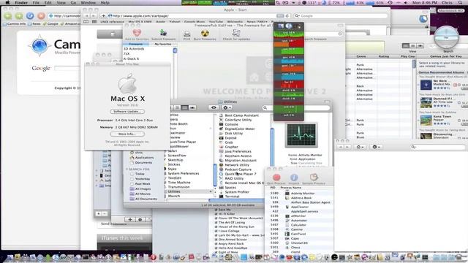468x263 pixels.
Task: Open action gear menu in Utilities window
Action: pyautogui.click(x=227, y=107)
